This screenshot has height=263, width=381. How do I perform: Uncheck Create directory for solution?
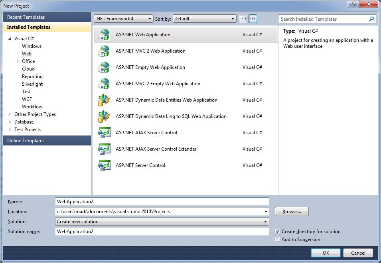278,232
